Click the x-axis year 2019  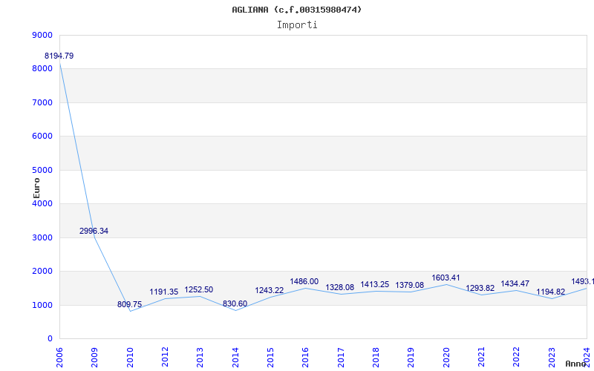coord(411,357)
